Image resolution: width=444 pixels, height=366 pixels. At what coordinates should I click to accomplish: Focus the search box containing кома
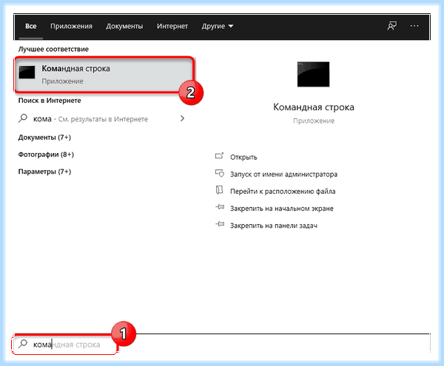coord(223,345)
